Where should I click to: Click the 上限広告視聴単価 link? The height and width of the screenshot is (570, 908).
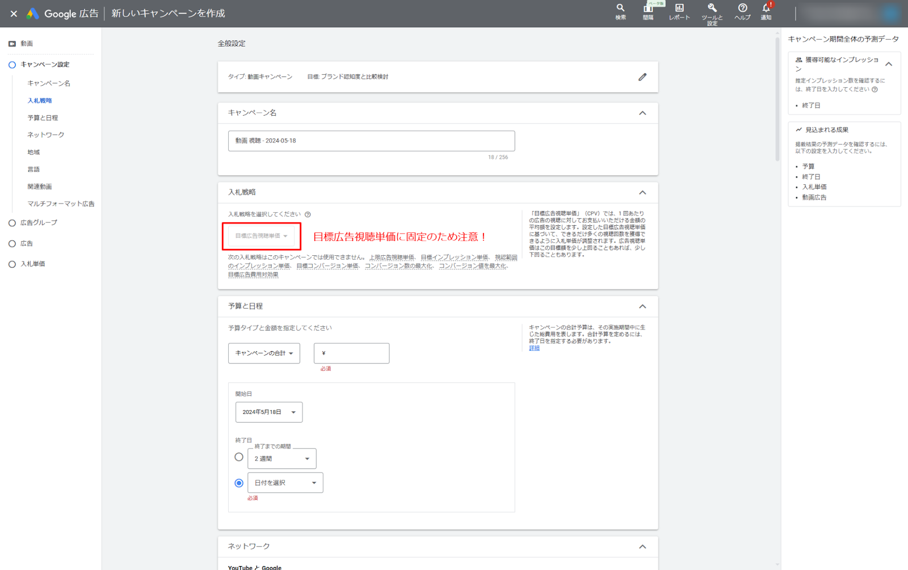point(392,257)
